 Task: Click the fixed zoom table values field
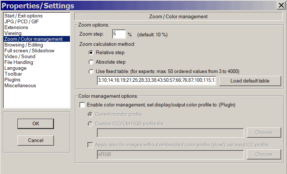(156, 81)
